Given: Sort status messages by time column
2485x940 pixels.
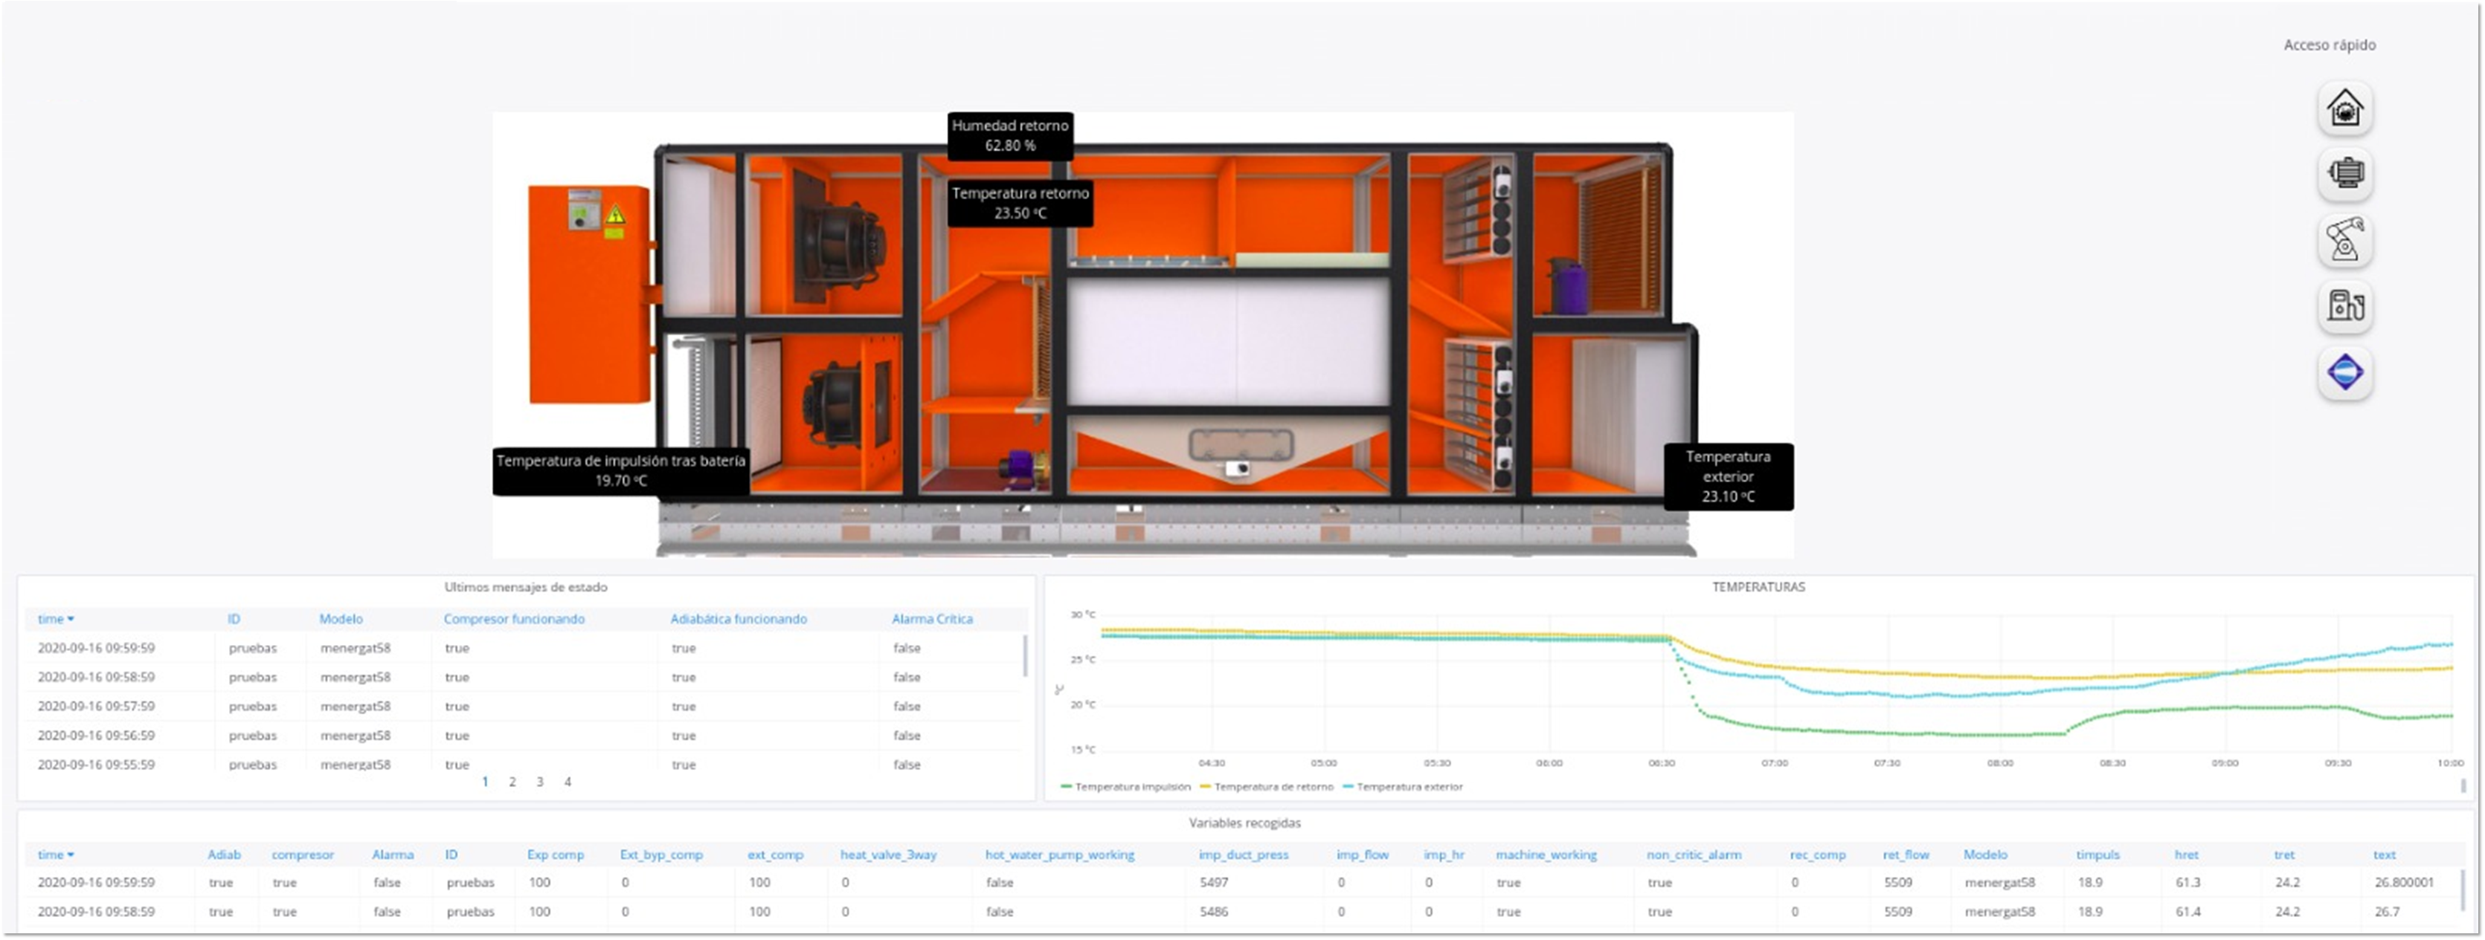Looking at the screenshot, I should click(55, 619).
